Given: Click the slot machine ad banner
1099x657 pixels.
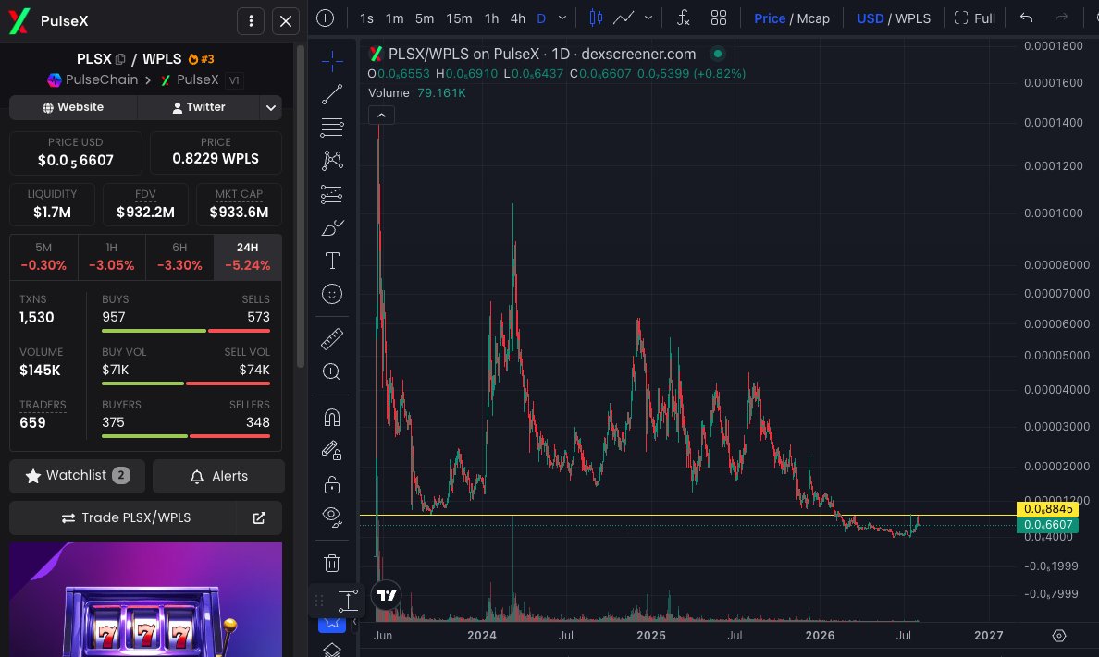Looking at the screenshot, I should pos(146,600).
